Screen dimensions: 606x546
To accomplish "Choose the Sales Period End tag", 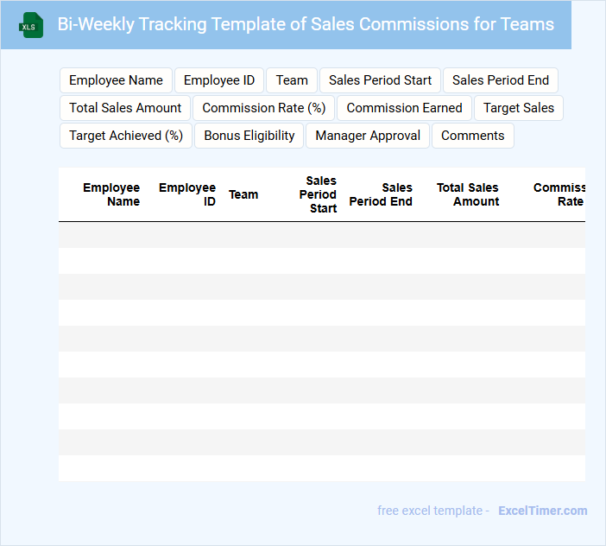I will [x=501, y=80].
